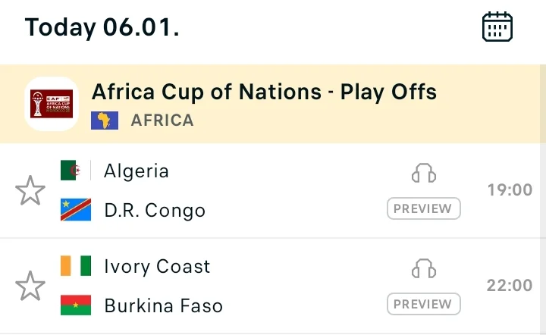Click headphones audio icon for Ivory Coast match

pos(424,269)
